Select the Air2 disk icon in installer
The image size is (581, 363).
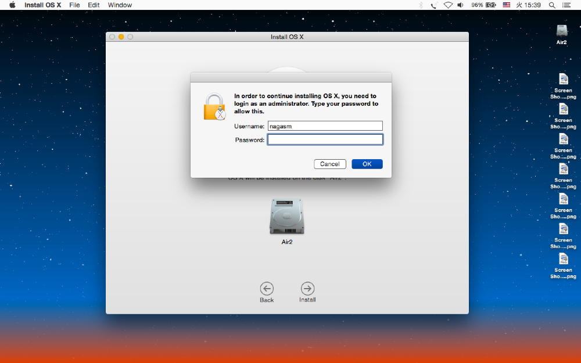pos(287,216)
